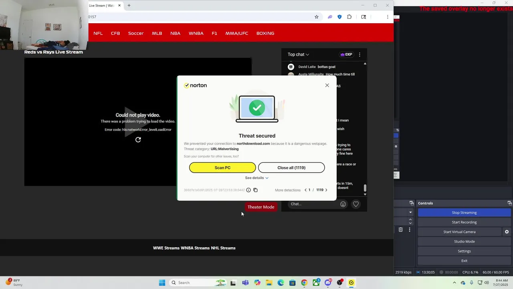This screenshot has height=289, width=513.
Task: Enable Studio Mode in OBS
Action: [x=464, y=242]
